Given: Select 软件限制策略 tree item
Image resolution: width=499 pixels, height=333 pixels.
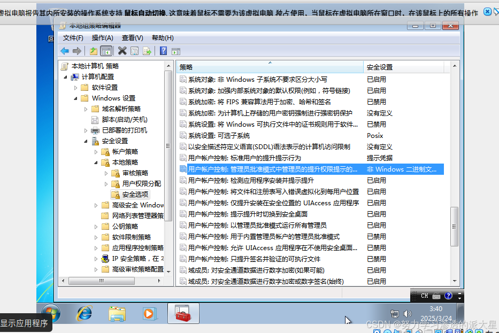Looking at the screenshot, I should pyautogui.click(x=132, y=237).
